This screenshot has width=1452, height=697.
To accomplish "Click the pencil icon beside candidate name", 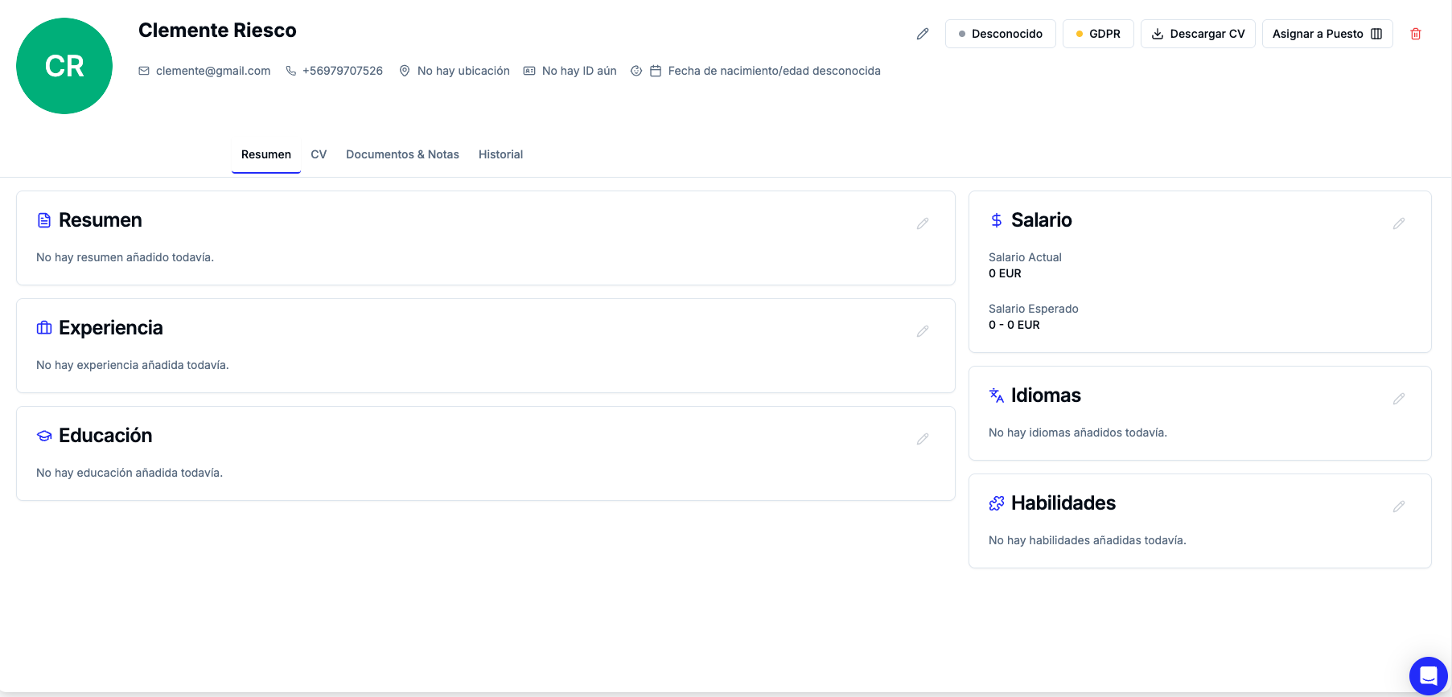I will coord(923,34).
